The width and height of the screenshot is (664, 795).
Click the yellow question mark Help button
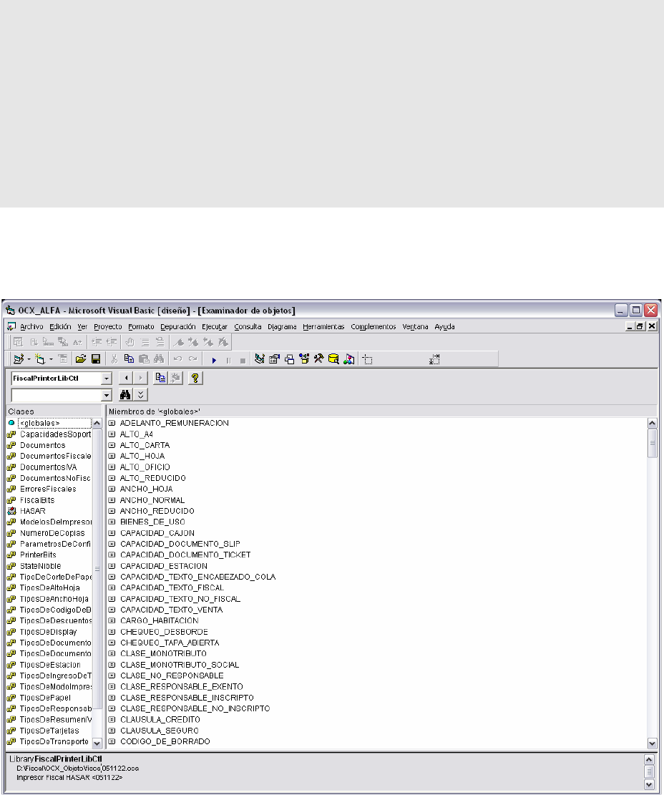pos(195,378)
